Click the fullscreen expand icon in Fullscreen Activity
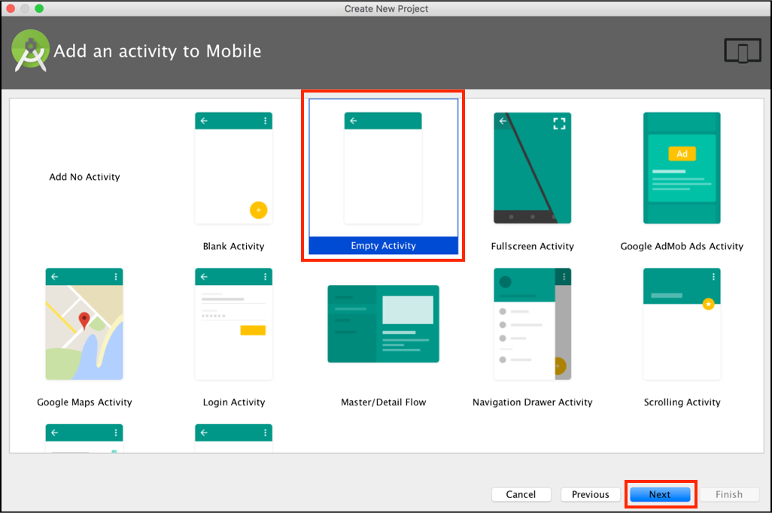772x513 pixels. [x=559, y=123]
